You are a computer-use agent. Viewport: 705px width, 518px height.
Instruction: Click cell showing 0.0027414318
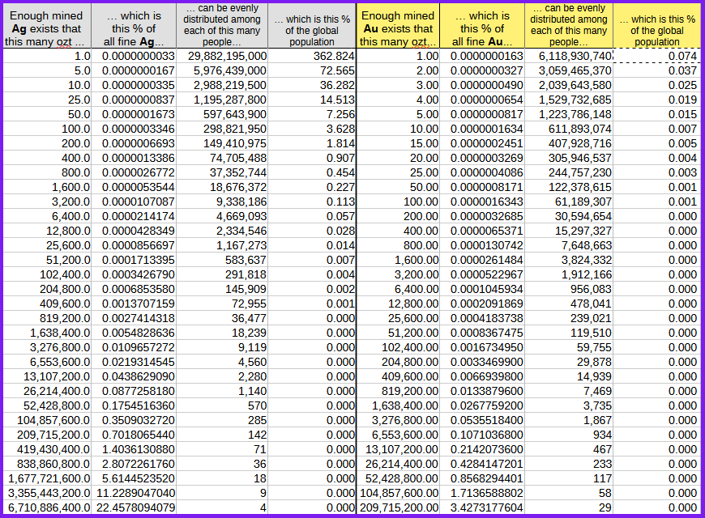tap(134, 318)
